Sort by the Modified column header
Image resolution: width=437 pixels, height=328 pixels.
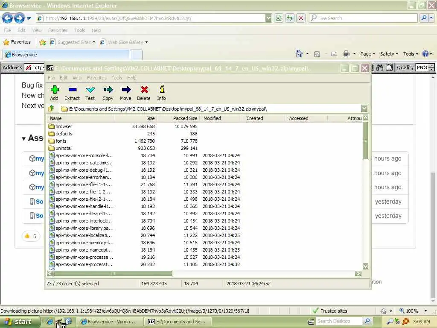pyautogui.click(x=221, y=118)
